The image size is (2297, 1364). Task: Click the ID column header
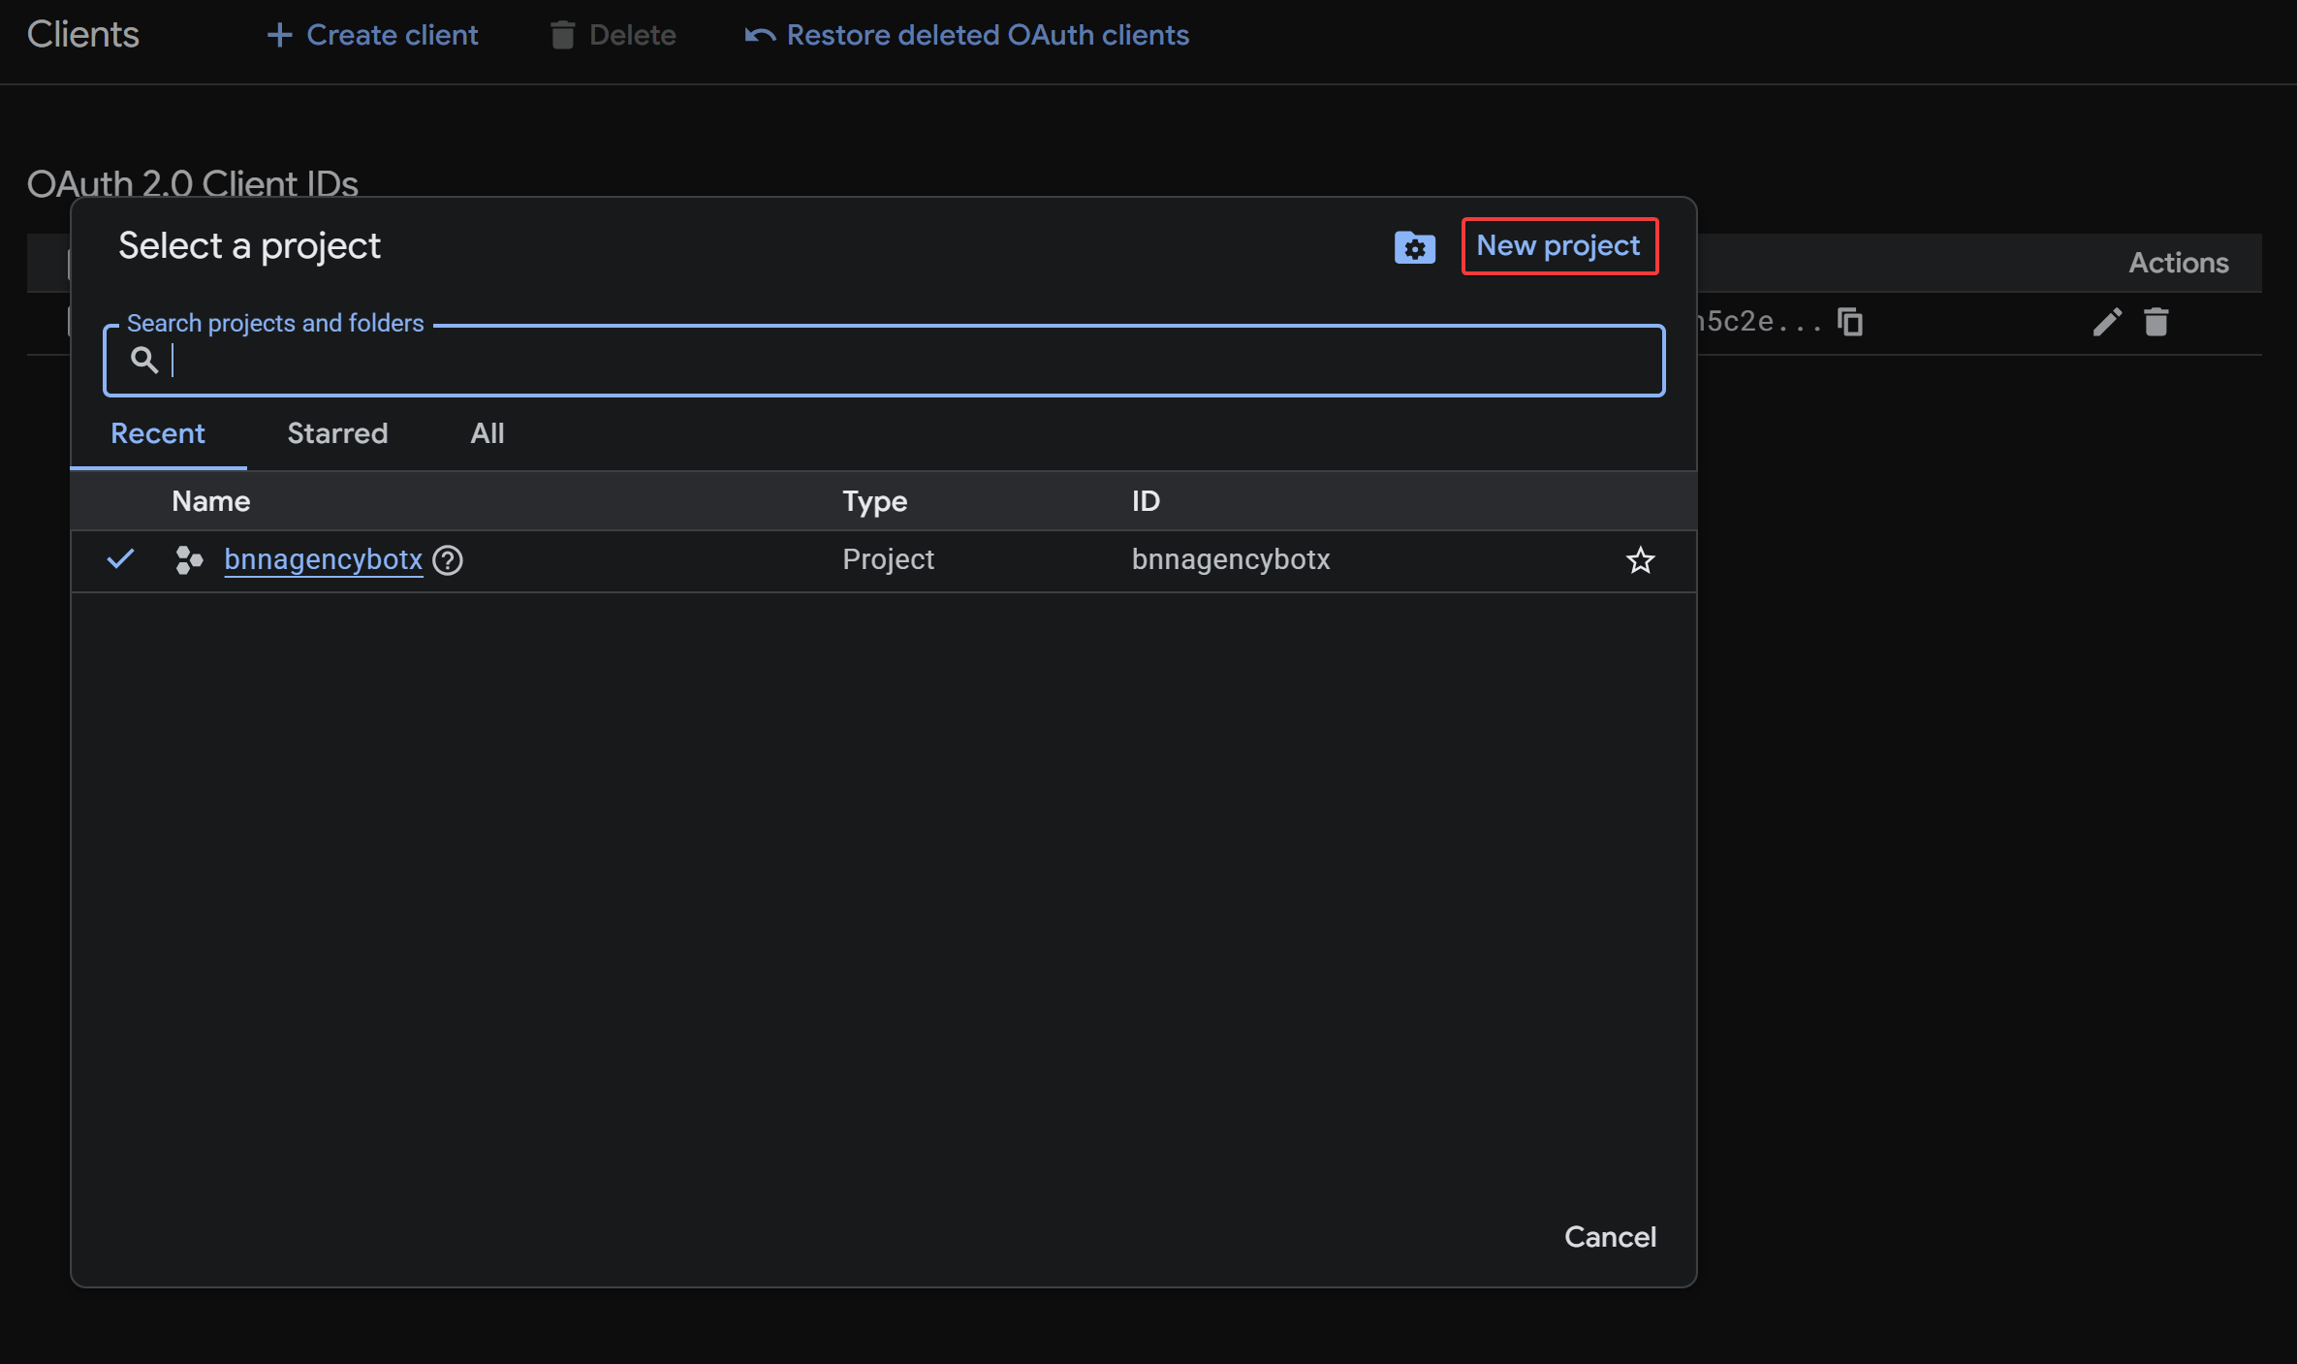pyautogui.click(x=1146, y=501)
